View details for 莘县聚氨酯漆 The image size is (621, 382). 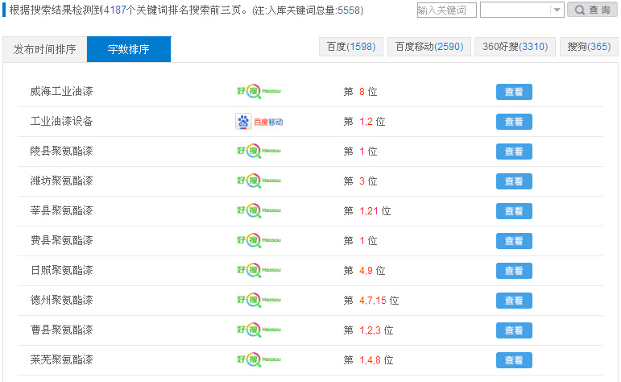pos(514,211)
